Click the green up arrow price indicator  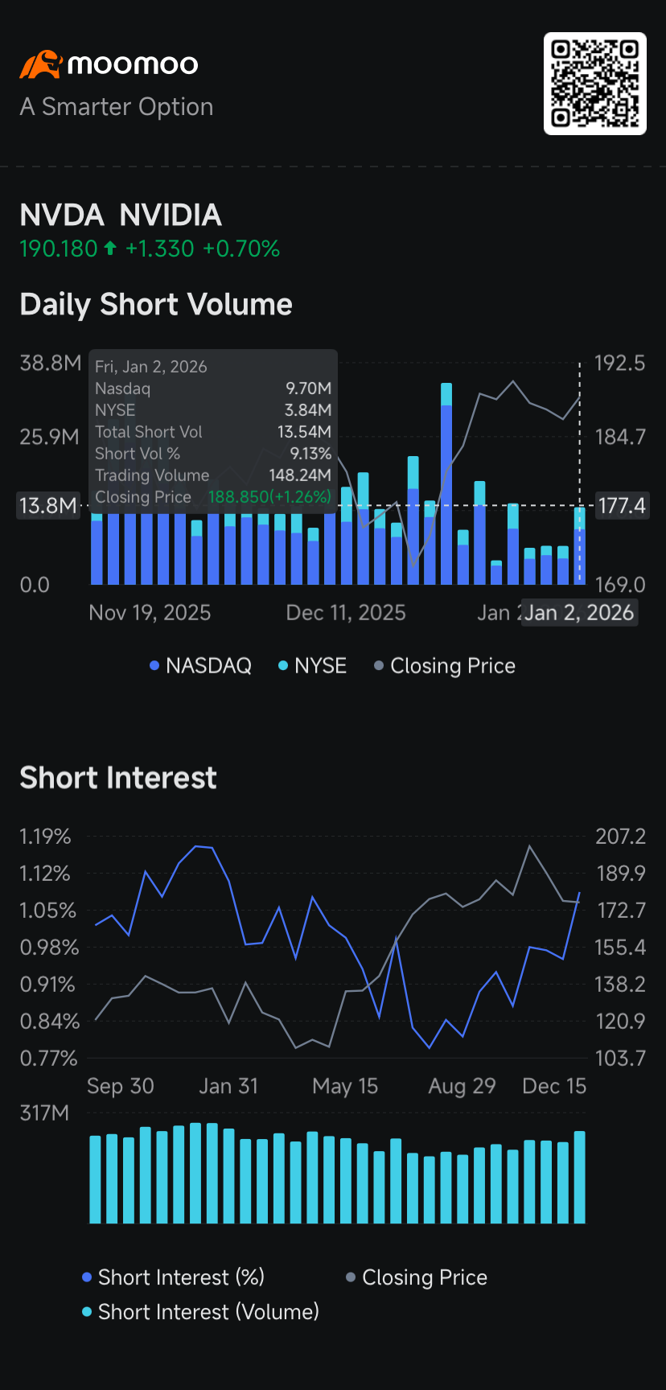pos(110,249)
